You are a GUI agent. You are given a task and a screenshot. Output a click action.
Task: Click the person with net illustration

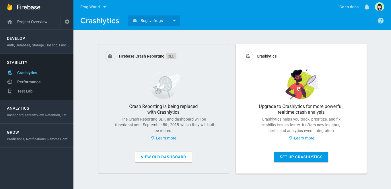[302, 84]
